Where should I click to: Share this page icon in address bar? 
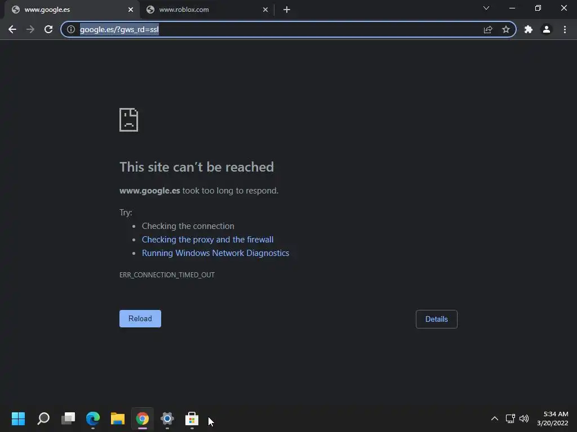pos(488,29)
